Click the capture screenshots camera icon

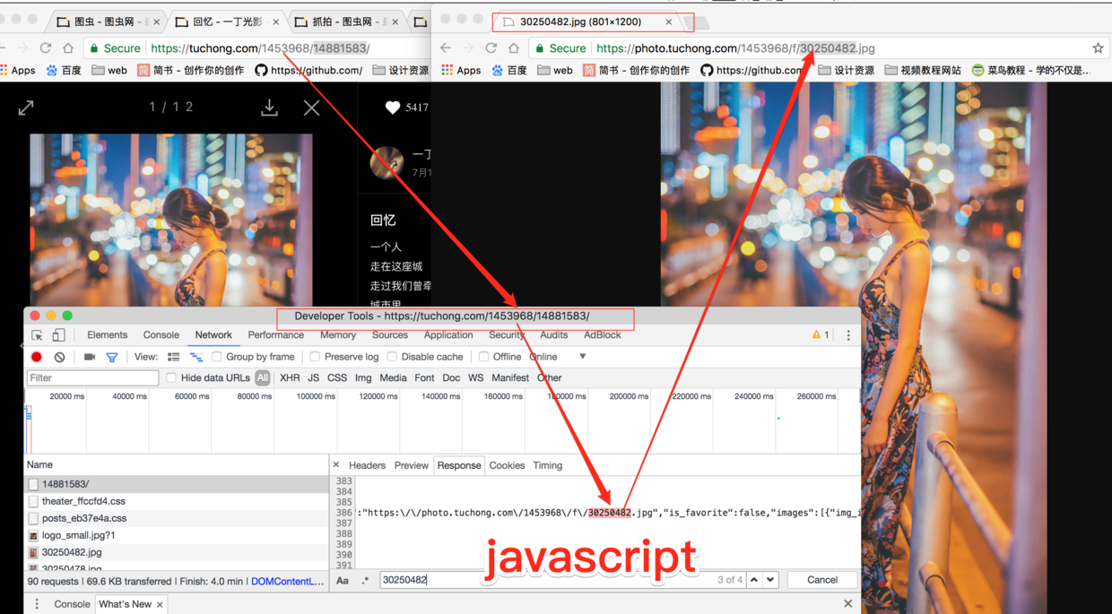click(90, 357)
